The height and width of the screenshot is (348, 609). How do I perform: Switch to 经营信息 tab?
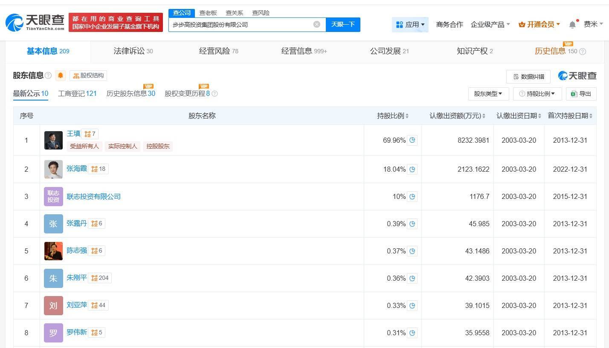[x=304, y=51]
